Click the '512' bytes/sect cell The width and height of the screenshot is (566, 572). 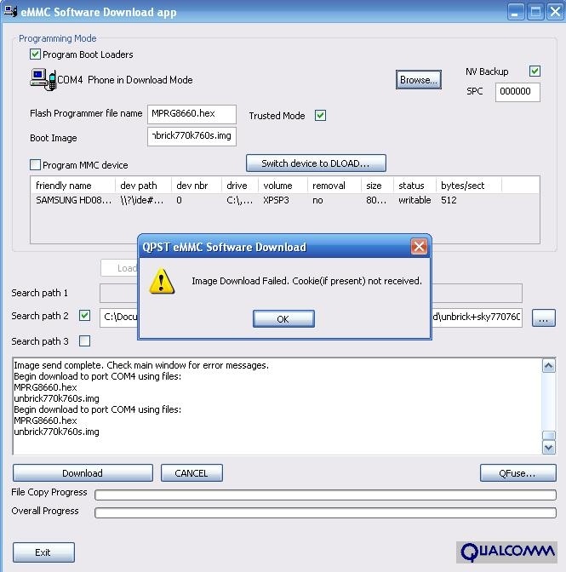tap(449, 200)
